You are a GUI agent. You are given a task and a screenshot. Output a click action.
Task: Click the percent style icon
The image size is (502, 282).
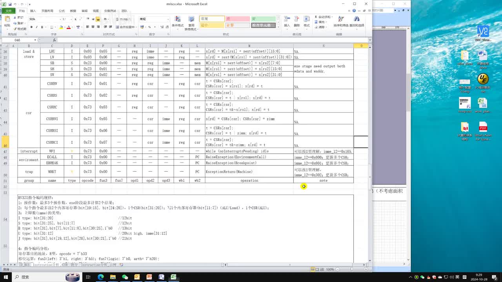pos(149,27)
